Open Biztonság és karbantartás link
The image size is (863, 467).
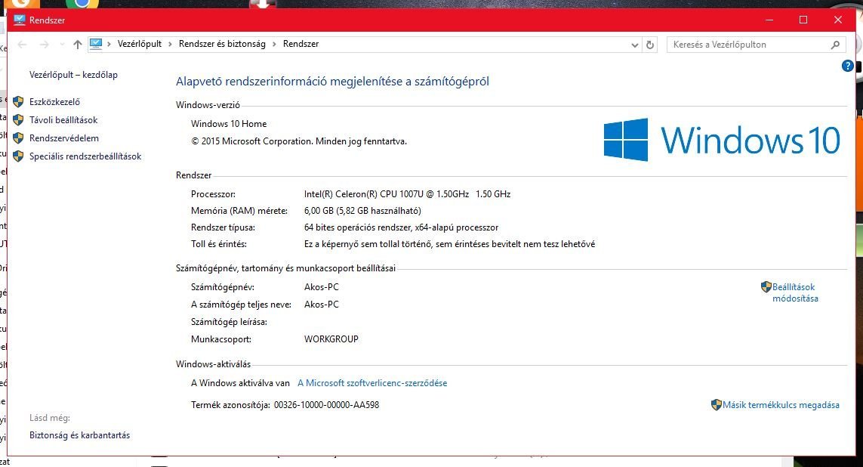79,435
